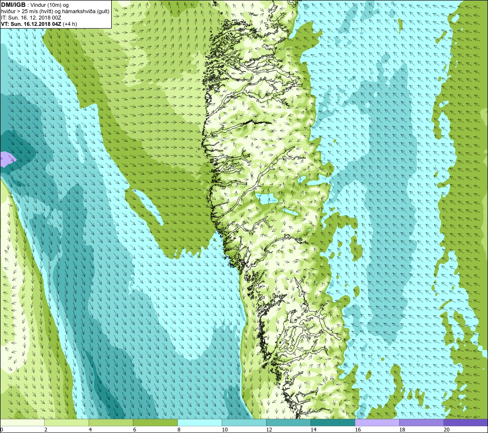The width and height of the screenshot is (488, 433).
Task: Click the legend value label '16'
Action: coord(358,430)
